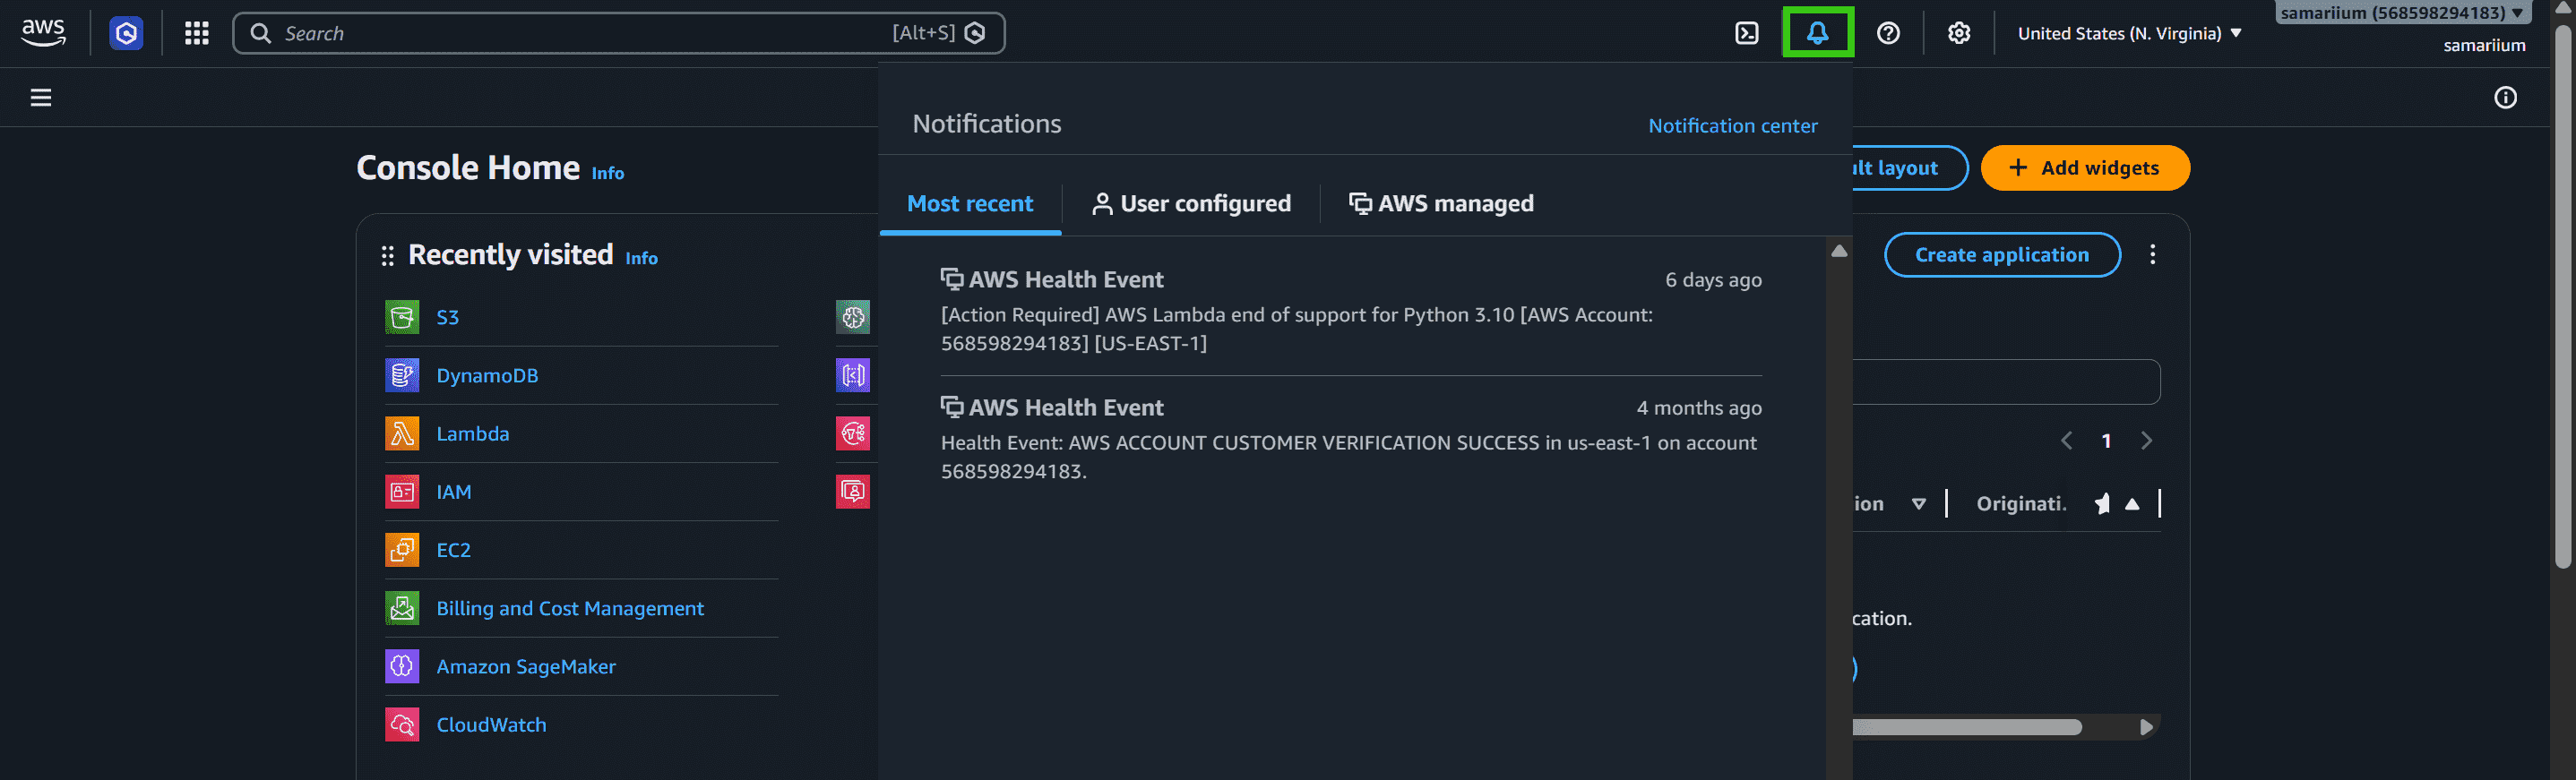Open the blue hexagon icon beside the AWS logo

pos(126,33)
